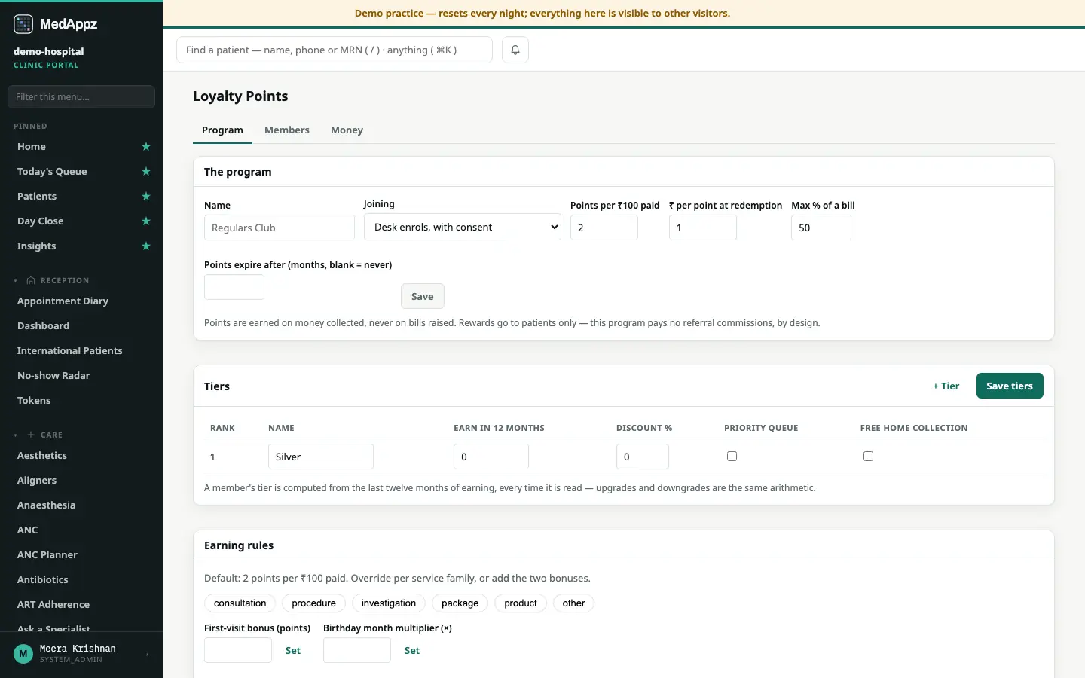This screenshot has height=678, width=1085.
Task: Open the Joining dropdown
Action: pyautogui.click(x=463, y=227)
